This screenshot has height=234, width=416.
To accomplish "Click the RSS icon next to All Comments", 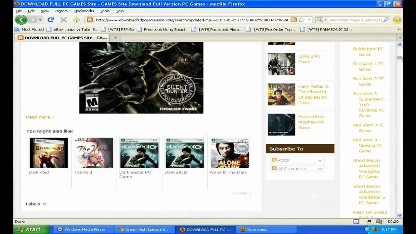I will coord(274,168).
